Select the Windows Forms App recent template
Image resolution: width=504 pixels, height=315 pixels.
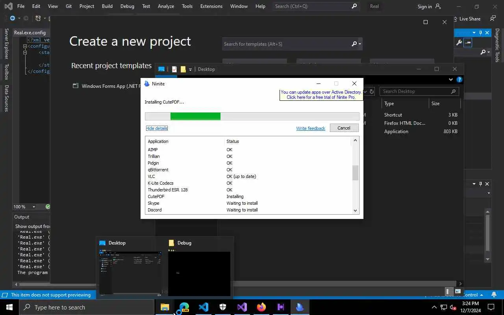click(106, 86)
